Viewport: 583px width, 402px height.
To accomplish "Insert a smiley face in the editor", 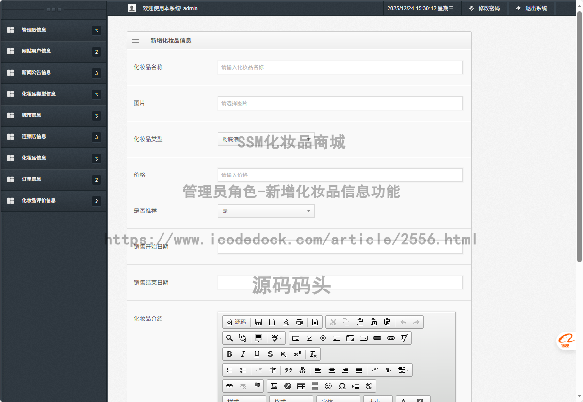I will point(329,386).
